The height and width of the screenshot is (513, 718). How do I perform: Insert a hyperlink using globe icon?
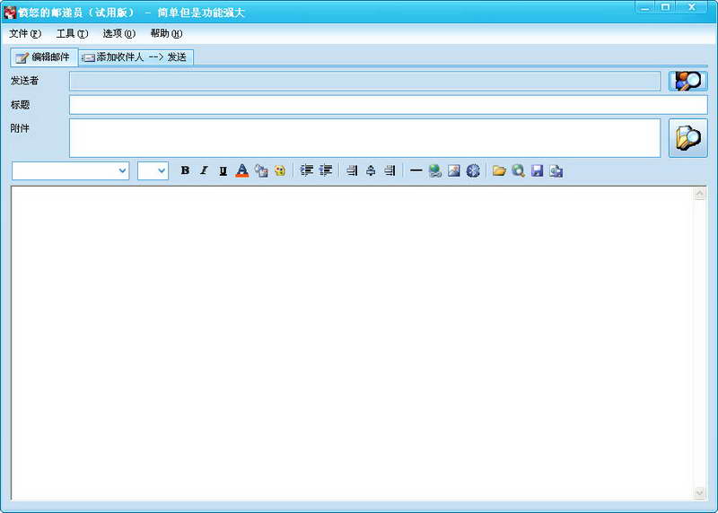pos(435,170)
